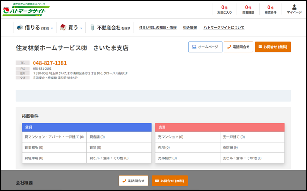The height and width of the screenshot is (191, 307).
Task: Click the 会社概要 heading
Action: click(x=24, y=183)
